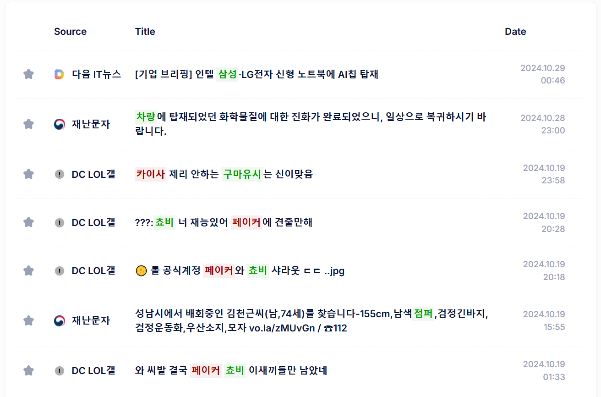Screen dimensions: 601x397
Task: Click the Title column header
Action: point(145,32)
